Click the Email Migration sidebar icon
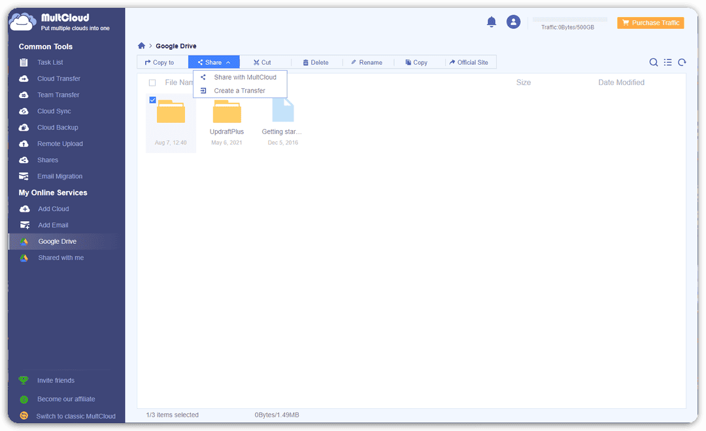 coord(24,176)
